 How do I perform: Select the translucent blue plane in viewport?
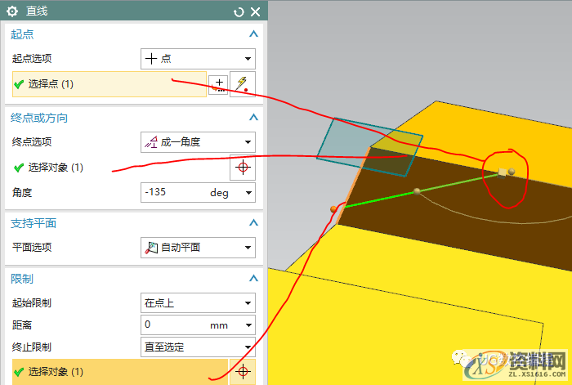[x=369, y=146]
